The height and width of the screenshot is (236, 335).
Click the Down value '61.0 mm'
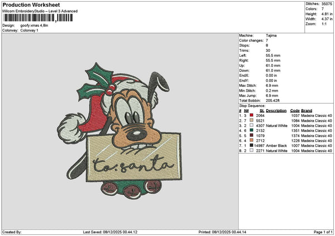pyautogui.click(x=273, y=71)
